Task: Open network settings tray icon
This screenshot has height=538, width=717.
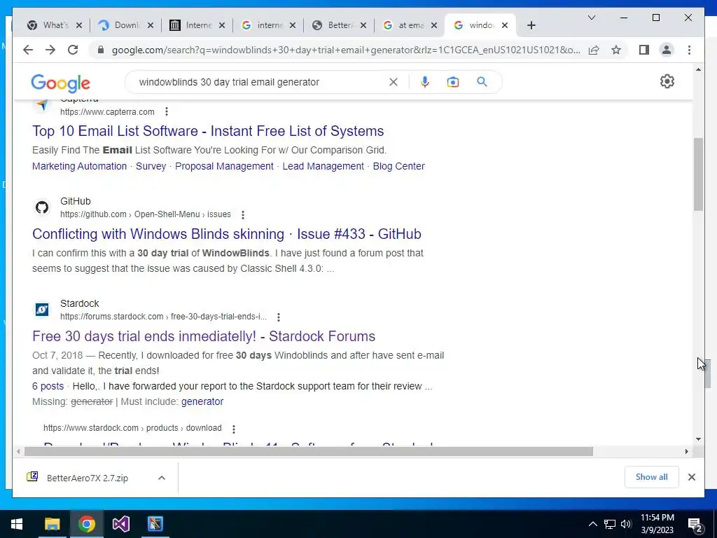Action: tap(610, 524)
